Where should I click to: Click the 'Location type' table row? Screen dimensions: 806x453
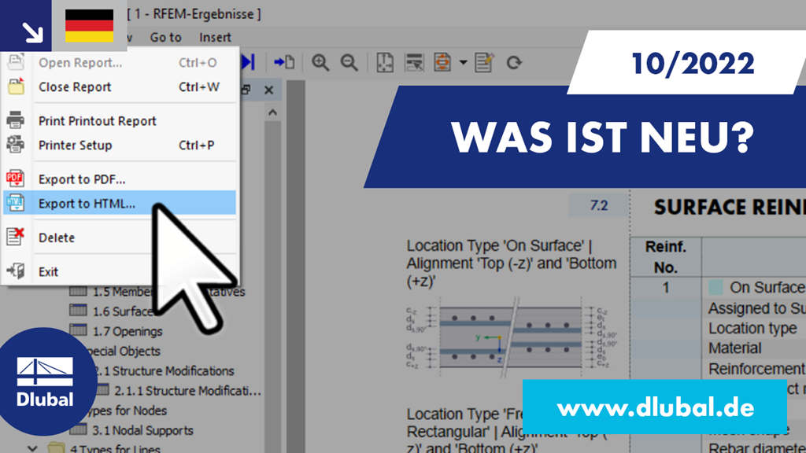[752, 328]
